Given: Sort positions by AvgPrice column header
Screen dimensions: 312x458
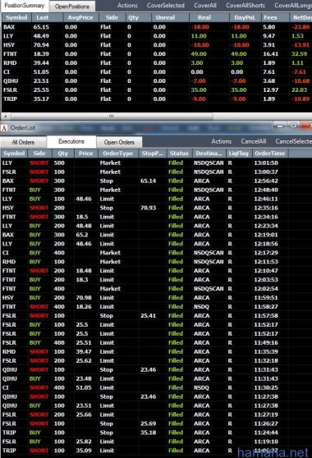Looking at the screenshot, I should coord(80,17).
